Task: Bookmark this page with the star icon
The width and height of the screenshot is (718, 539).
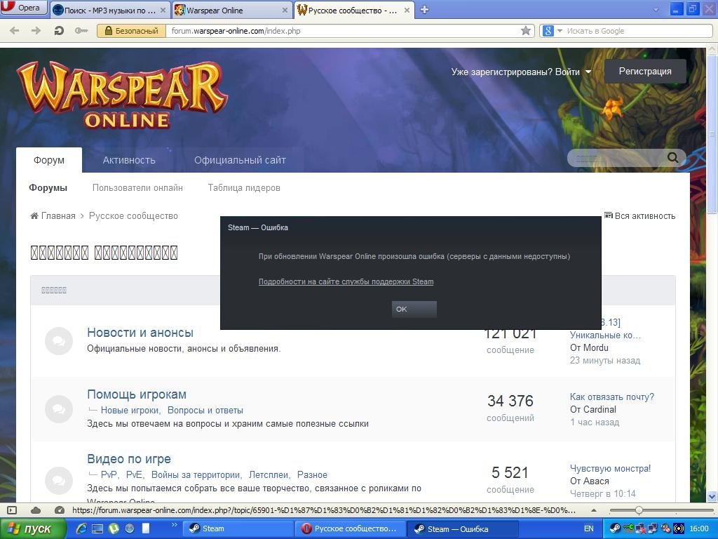Action: point(526,31)
